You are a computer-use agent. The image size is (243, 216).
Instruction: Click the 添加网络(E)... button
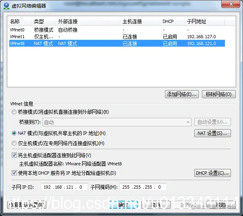tap(182, 94)
